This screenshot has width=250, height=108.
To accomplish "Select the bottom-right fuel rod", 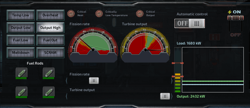I will [48, 92].
